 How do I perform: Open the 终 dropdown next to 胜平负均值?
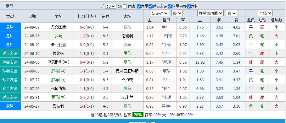click(x=232, y=13)
